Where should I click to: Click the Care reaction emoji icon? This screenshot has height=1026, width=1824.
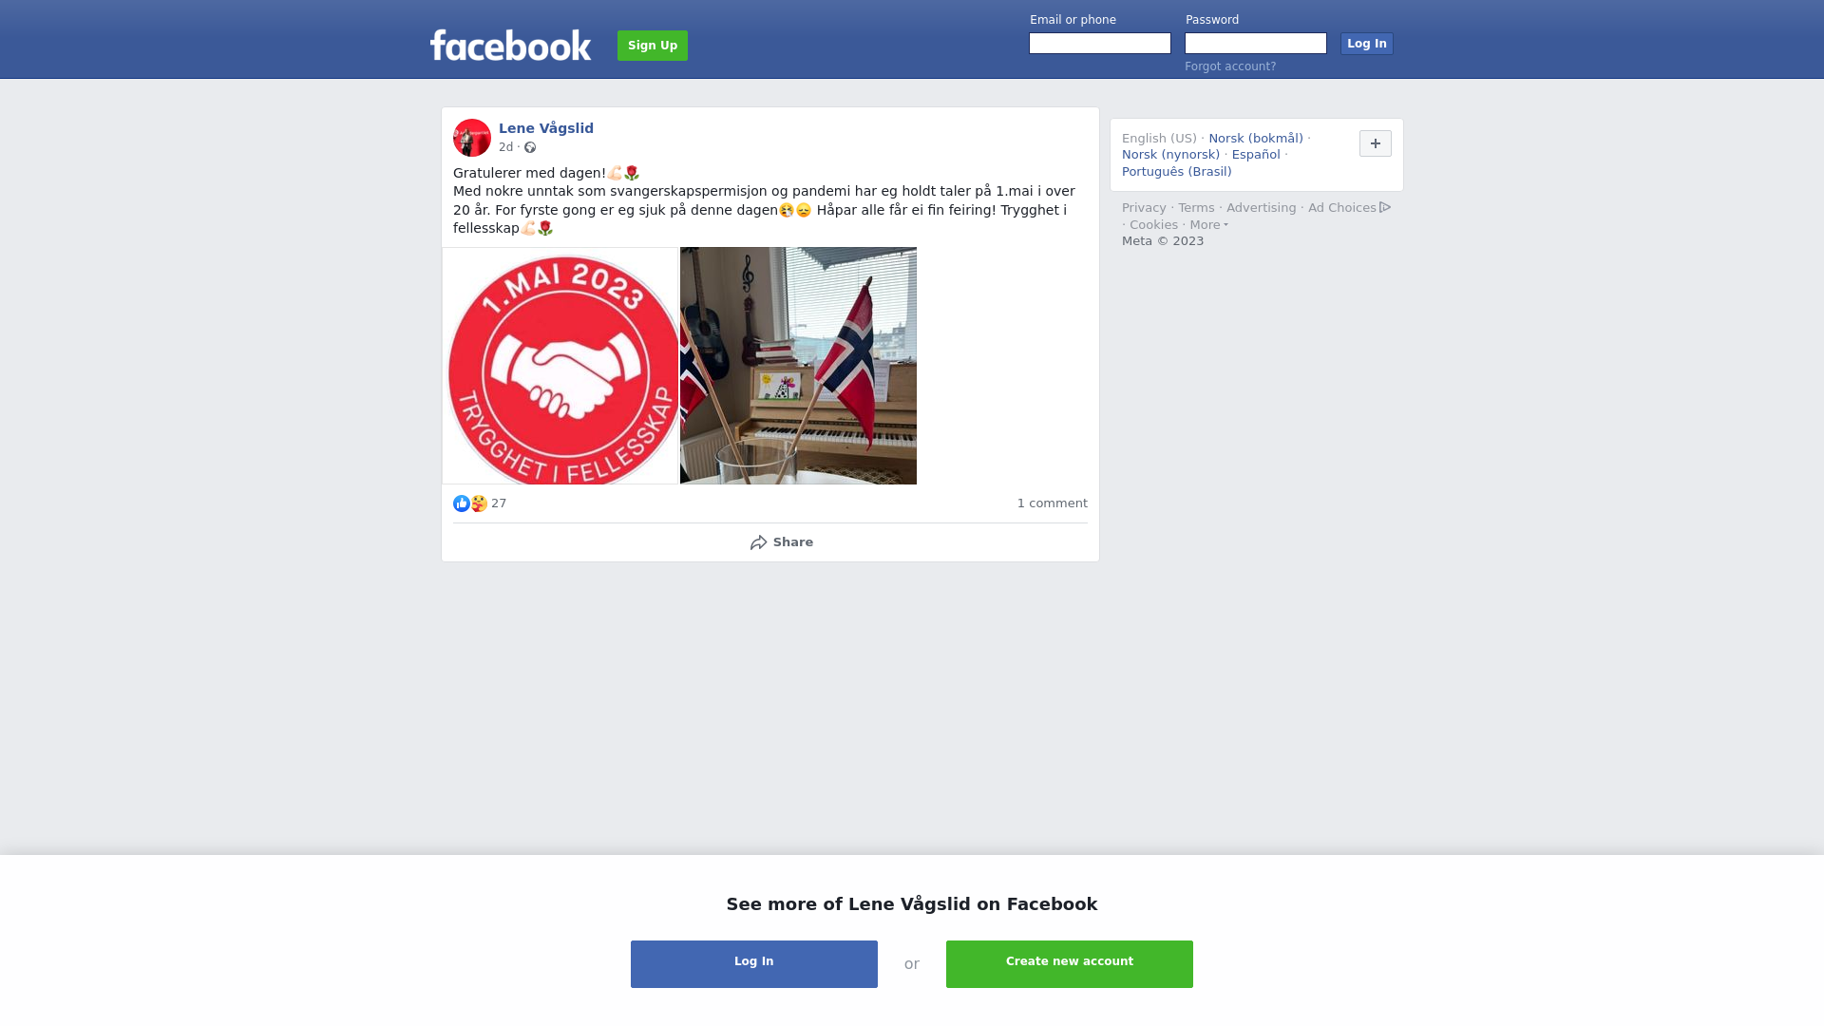pos(479,503)
